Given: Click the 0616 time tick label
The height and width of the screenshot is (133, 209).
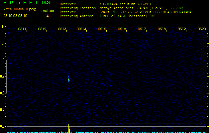Looking at the screenshot, I should coord(122,29).
